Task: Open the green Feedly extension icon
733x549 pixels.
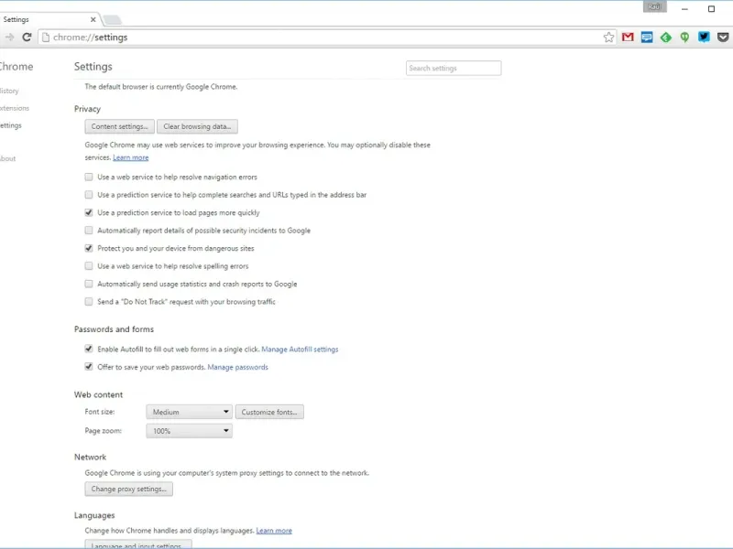Action: tap(666, 38)
